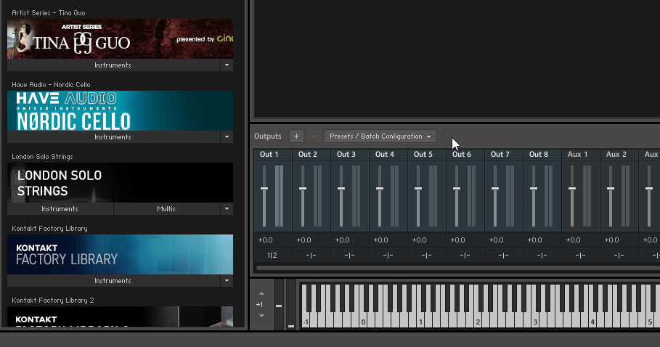Select the Have Audio Nordic Cello banner
660x347 pixels.
pos(120,110)
